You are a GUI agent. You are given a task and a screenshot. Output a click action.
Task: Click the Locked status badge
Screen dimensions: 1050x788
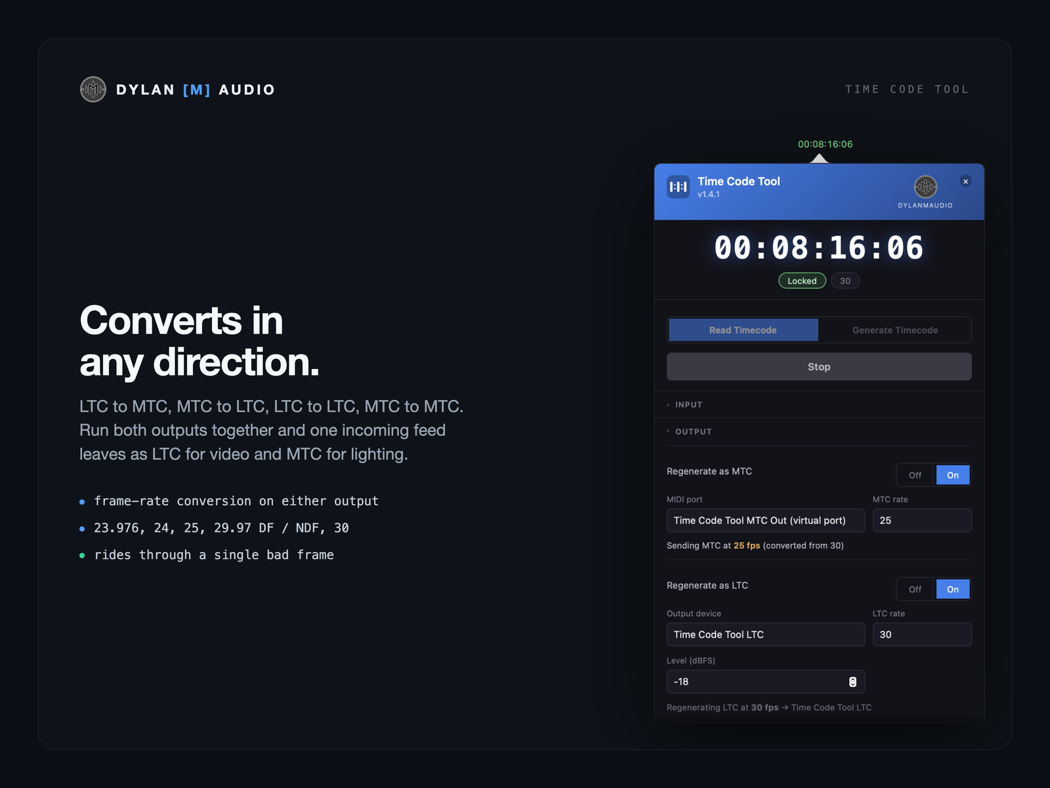pyautogui.click(x=802, y=281)
